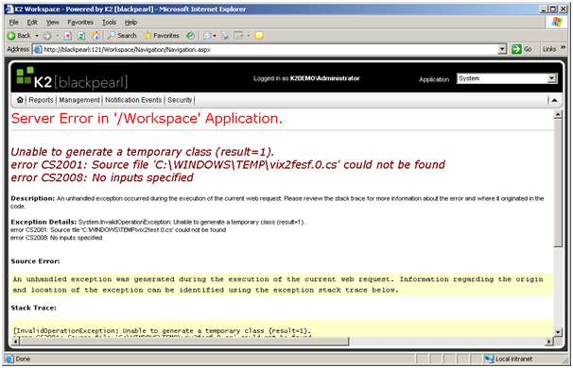
Task: Click the horizontal scrollbar left arrow
Action: coord(16,342)
